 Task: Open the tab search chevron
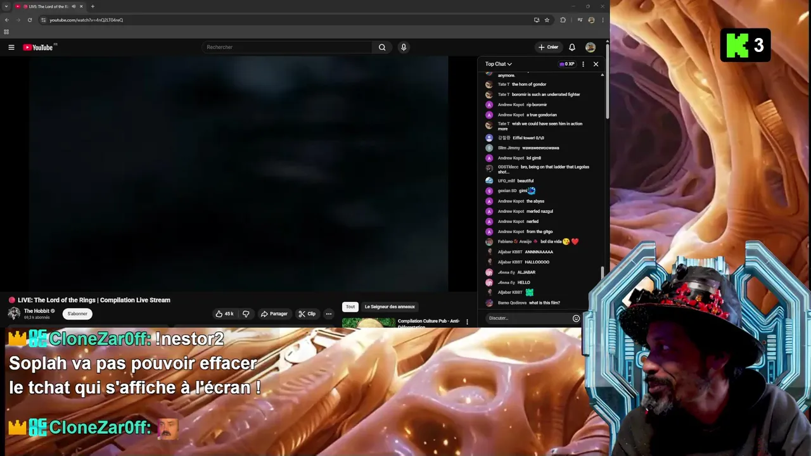point(6,6)
